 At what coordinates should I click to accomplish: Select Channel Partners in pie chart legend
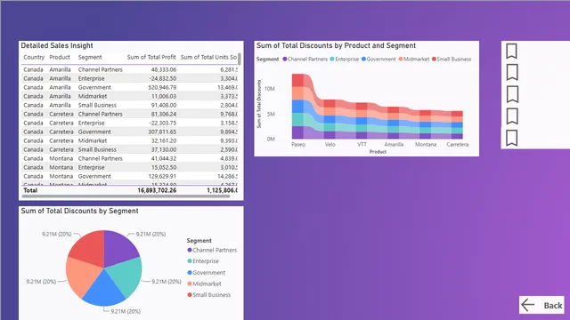[212, 250]
